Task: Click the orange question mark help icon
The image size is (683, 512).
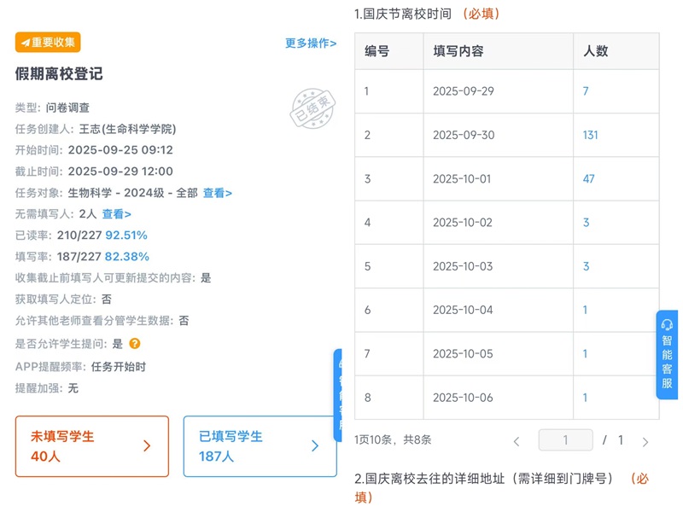Action: click(135, 344)
